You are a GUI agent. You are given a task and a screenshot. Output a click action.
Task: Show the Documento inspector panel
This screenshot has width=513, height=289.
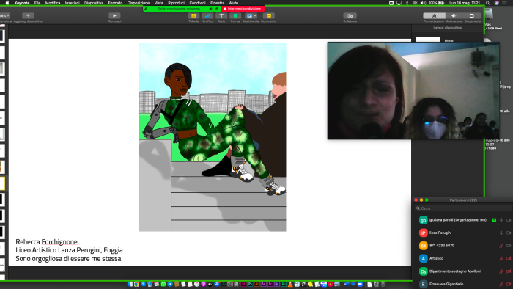pos(472,15)
